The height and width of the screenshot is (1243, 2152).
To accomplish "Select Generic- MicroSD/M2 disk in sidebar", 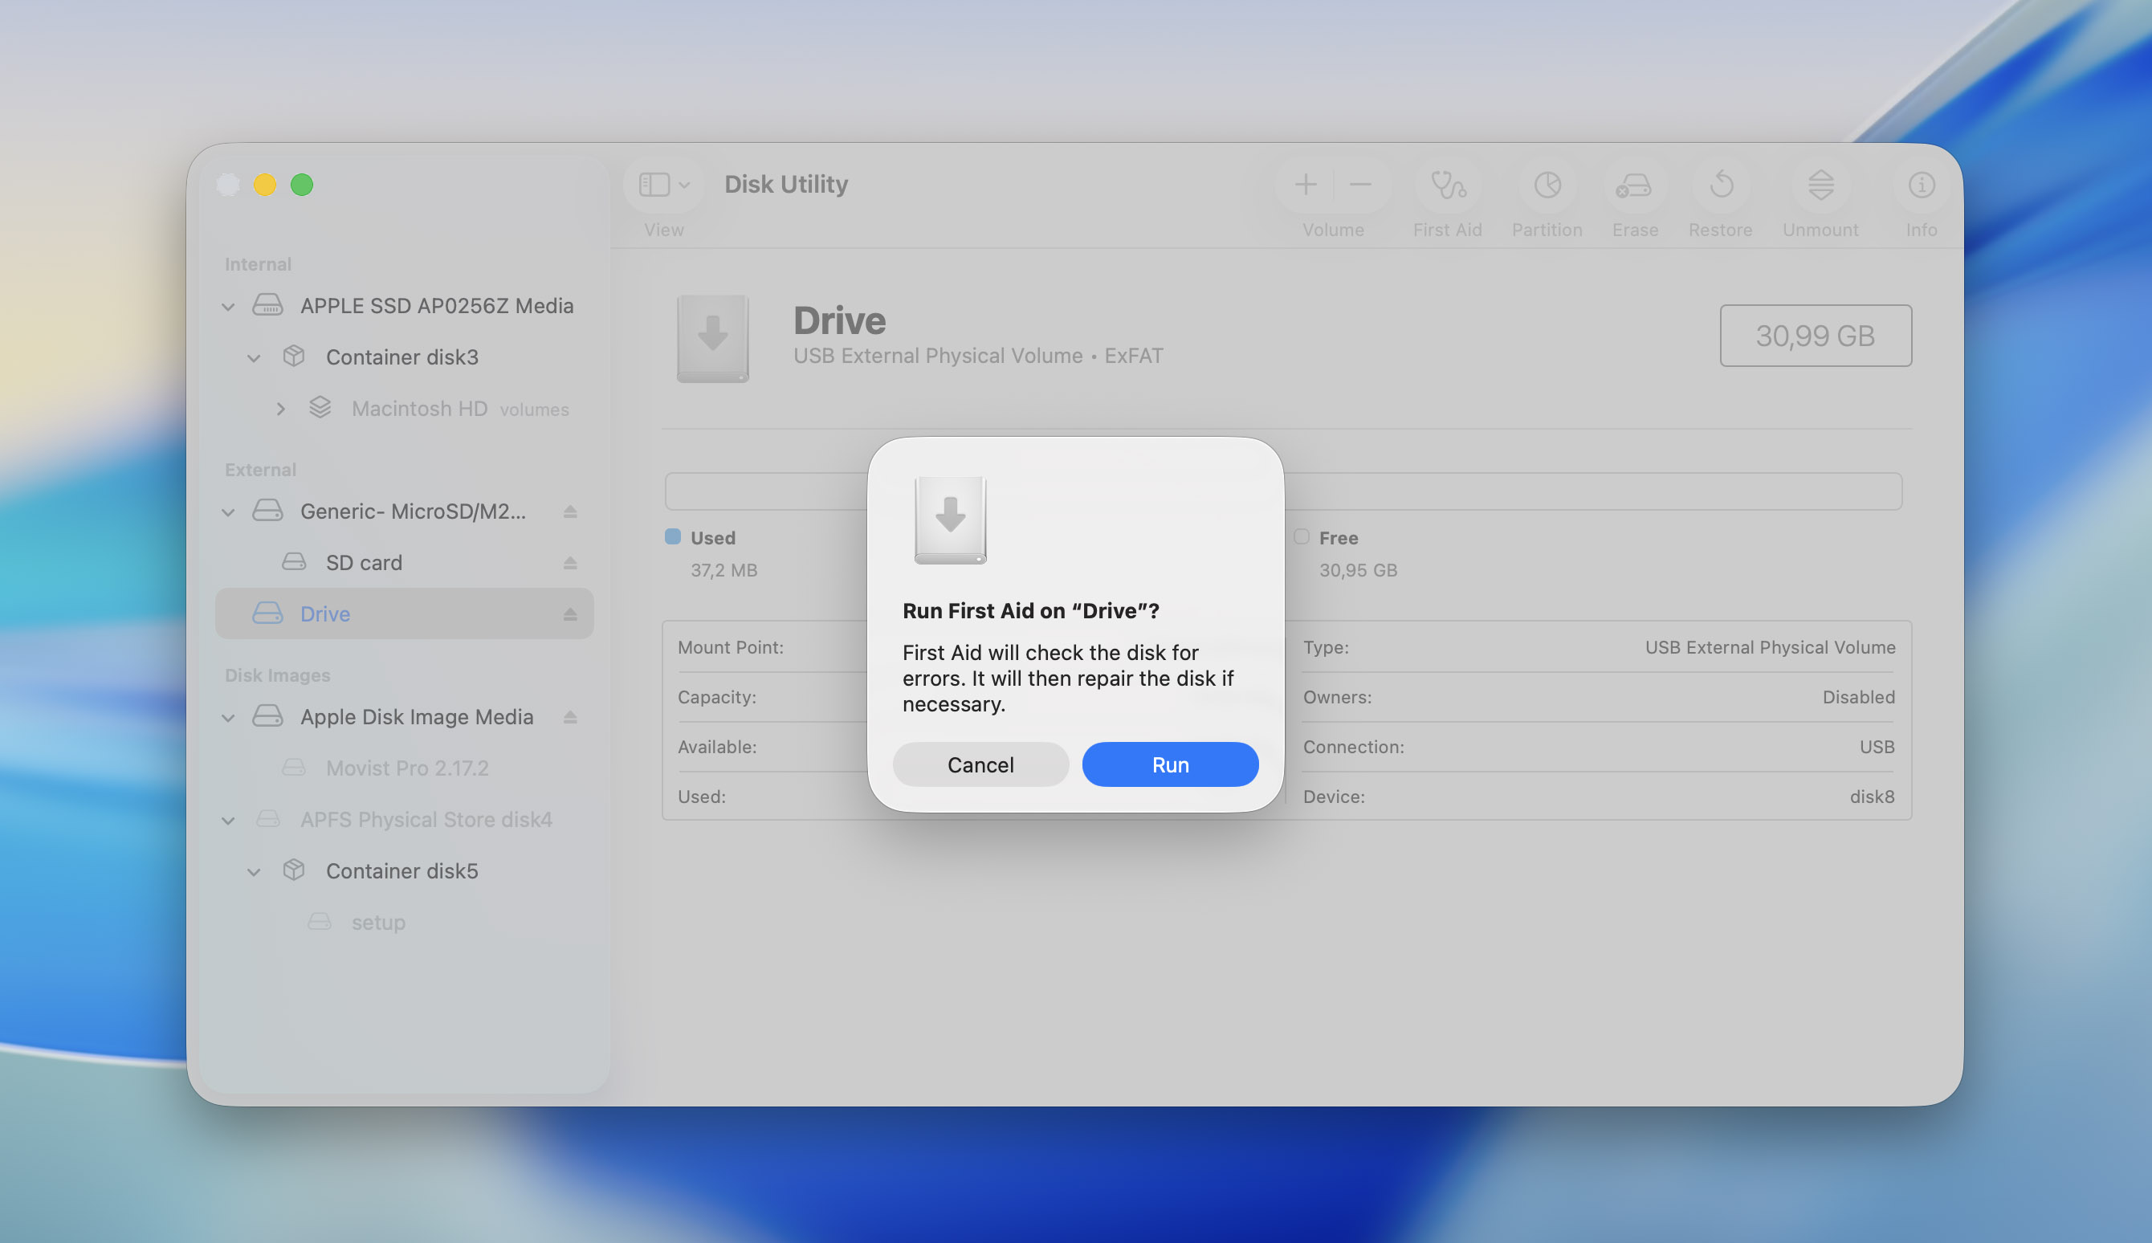I will click(404, 511).
